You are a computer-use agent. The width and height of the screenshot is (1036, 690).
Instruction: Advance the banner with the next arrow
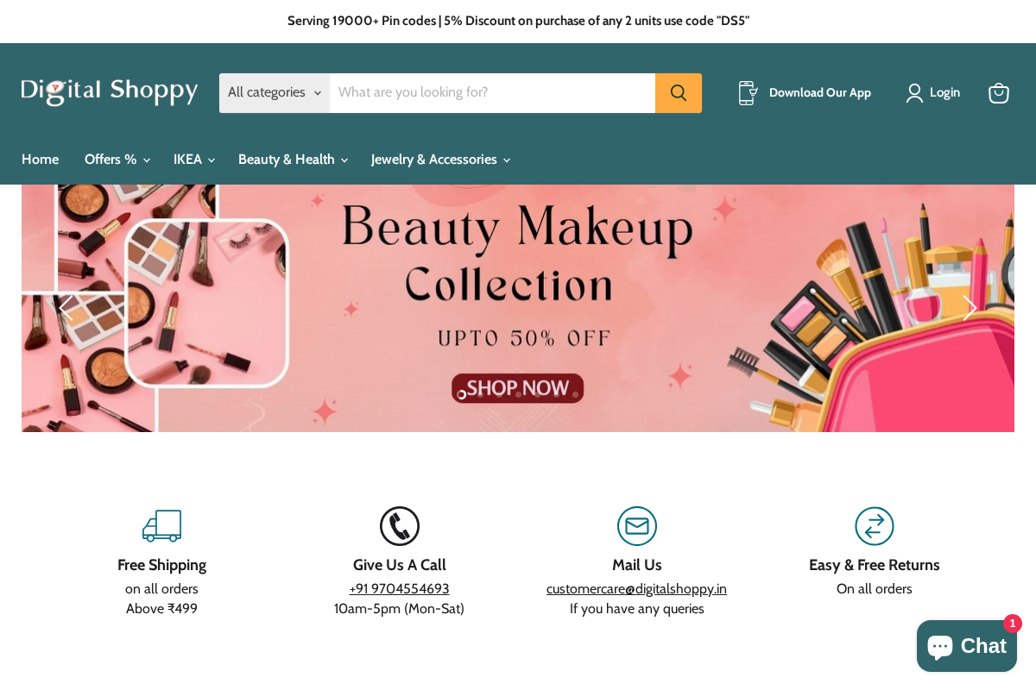pos(969,308)
